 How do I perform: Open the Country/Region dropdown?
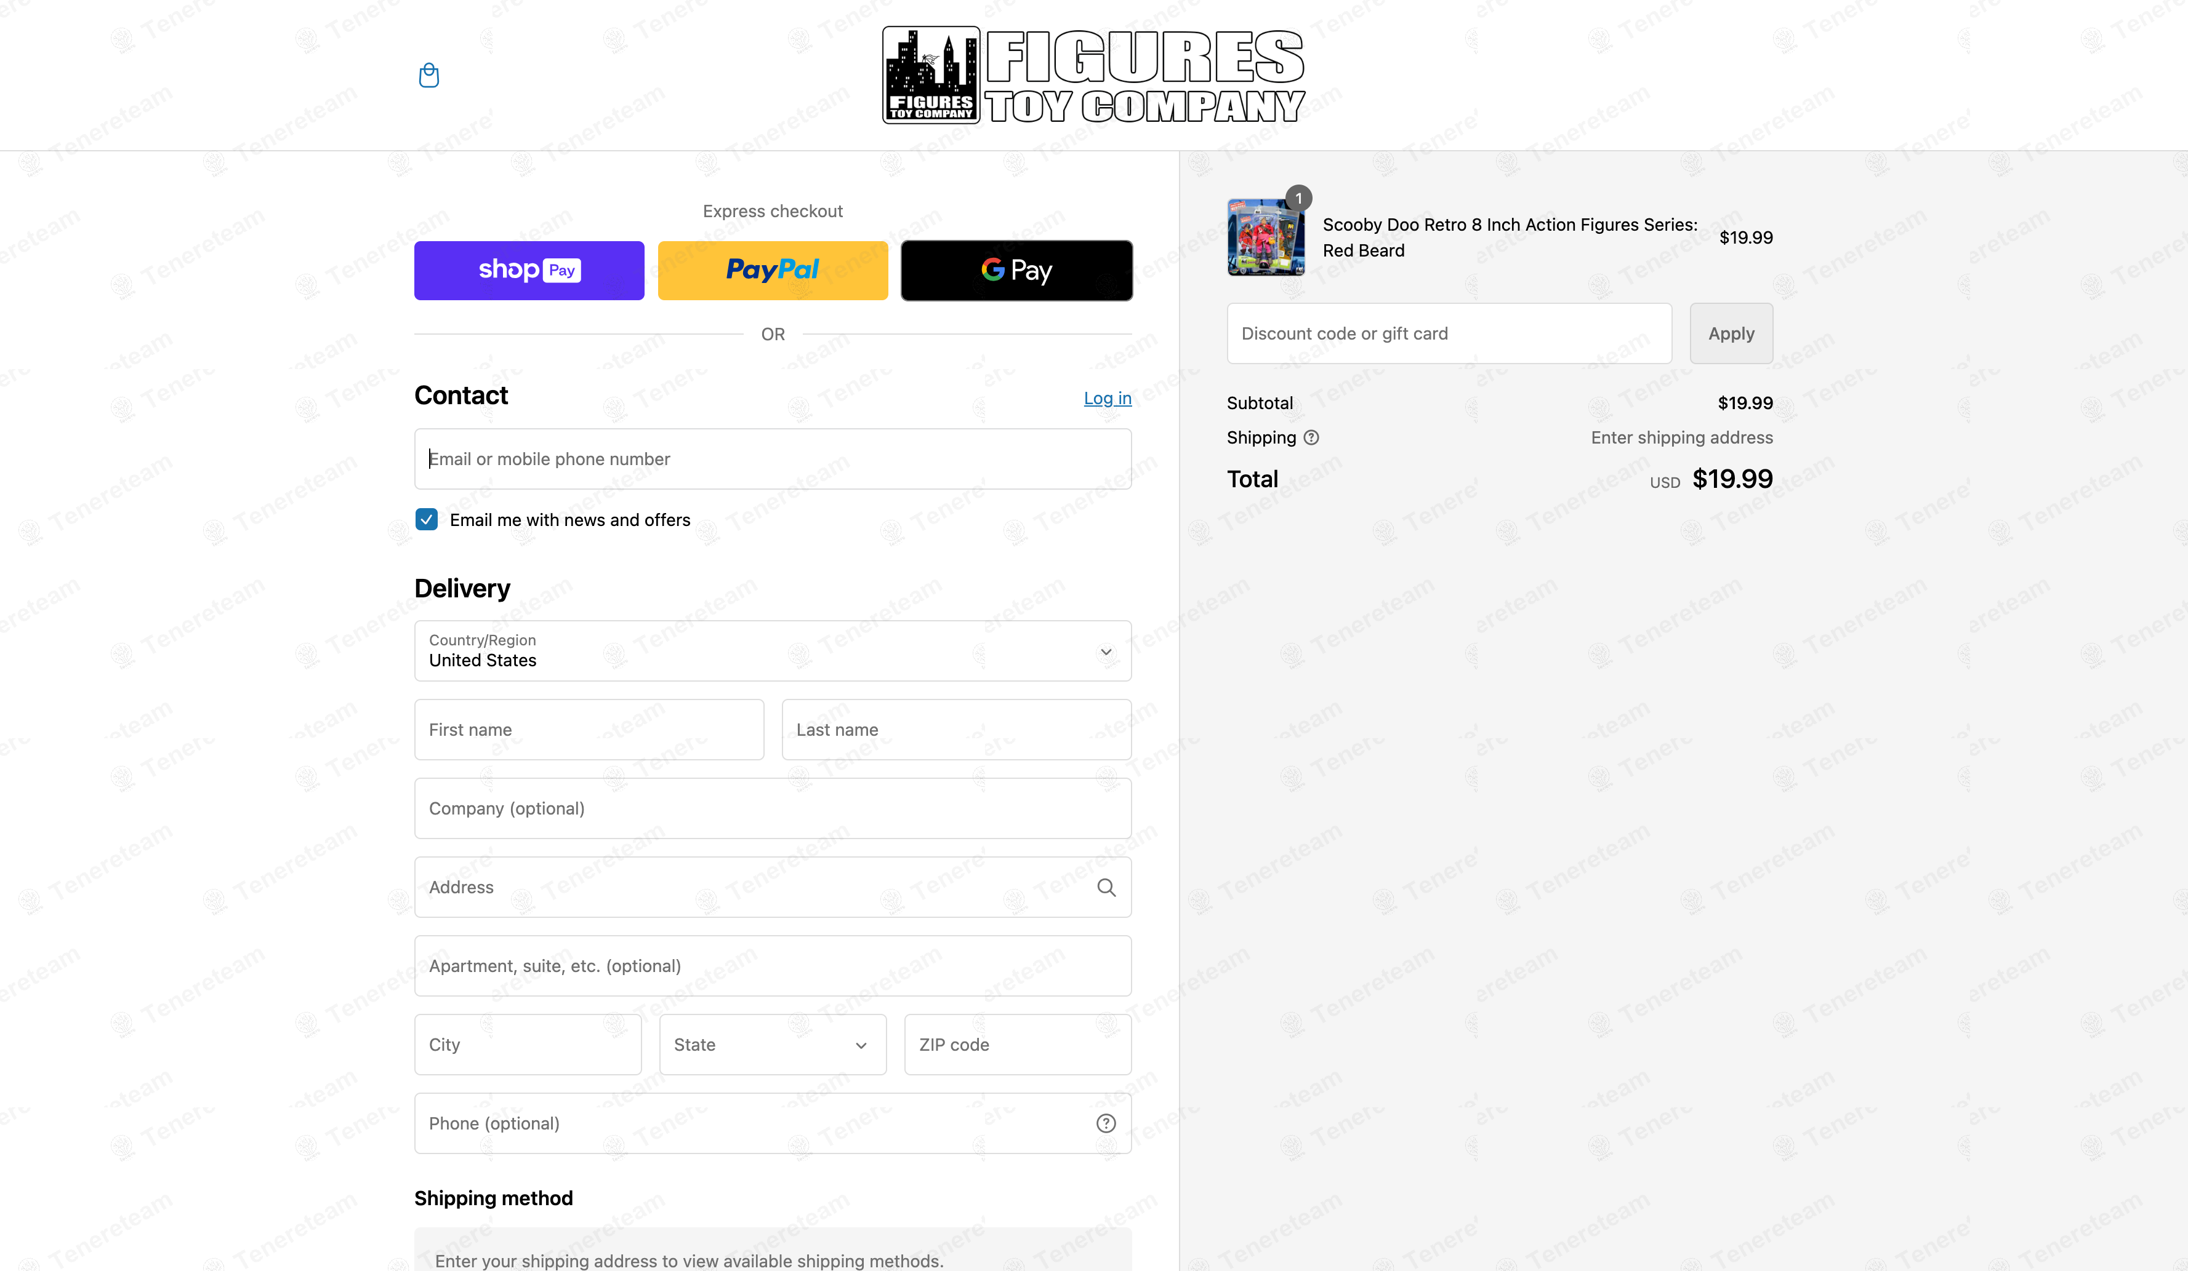coord(772,651)
